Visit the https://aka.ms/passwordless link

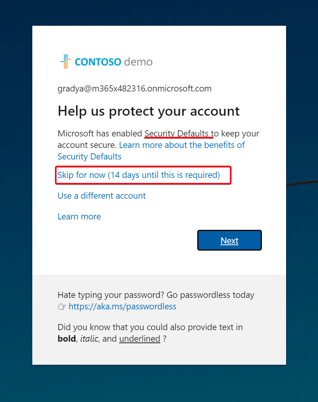pos(122,306)
